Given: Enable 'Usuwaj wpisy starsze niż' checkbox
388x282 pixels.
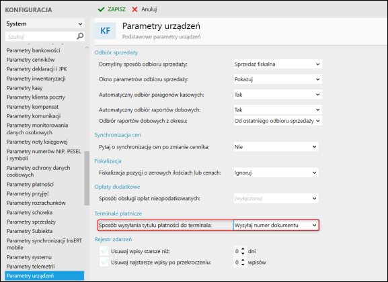Looking at the screenshot, I should click(104, 251).
